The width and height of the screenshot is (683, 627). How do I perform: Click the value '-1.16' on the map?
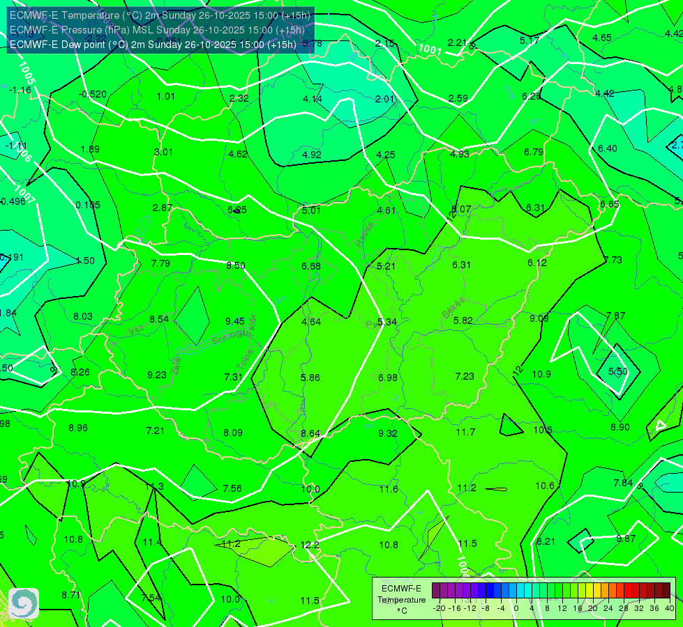(x=20, y=90)
